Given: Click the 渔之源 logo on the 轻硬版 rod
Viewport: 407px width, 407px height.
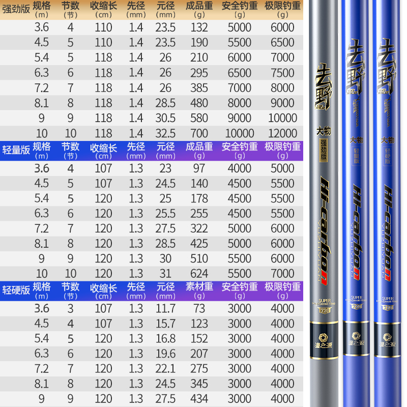Looking at the screenshot, I should tap(387, 340).
